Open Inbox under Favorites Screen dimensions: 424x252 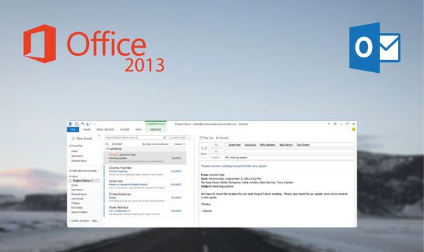pos(74,151)
